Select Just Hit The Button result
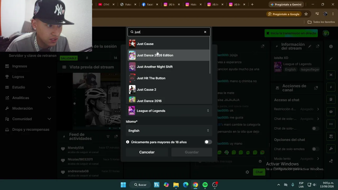Image resolution: width=338 pixels, height=190 pixels. tap(168, 78)
